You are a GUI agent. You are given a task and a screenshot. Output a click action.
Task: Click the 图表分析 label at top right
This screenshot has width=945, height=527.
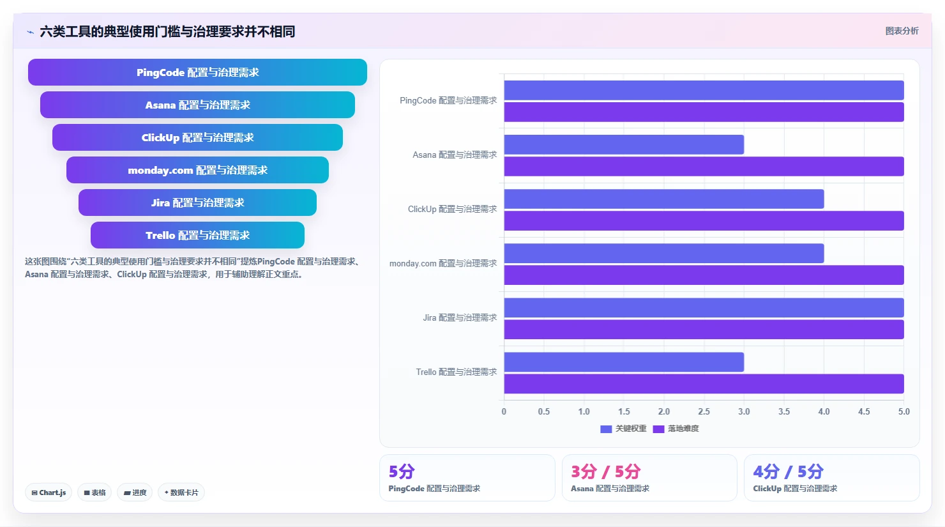point(902,31)
